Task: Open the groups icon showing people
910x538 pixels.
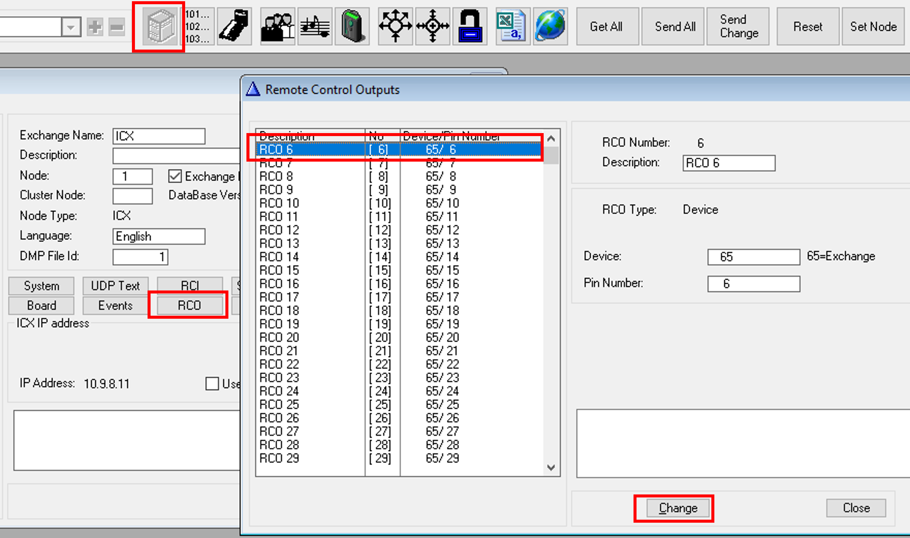Action: coord(277,26)
